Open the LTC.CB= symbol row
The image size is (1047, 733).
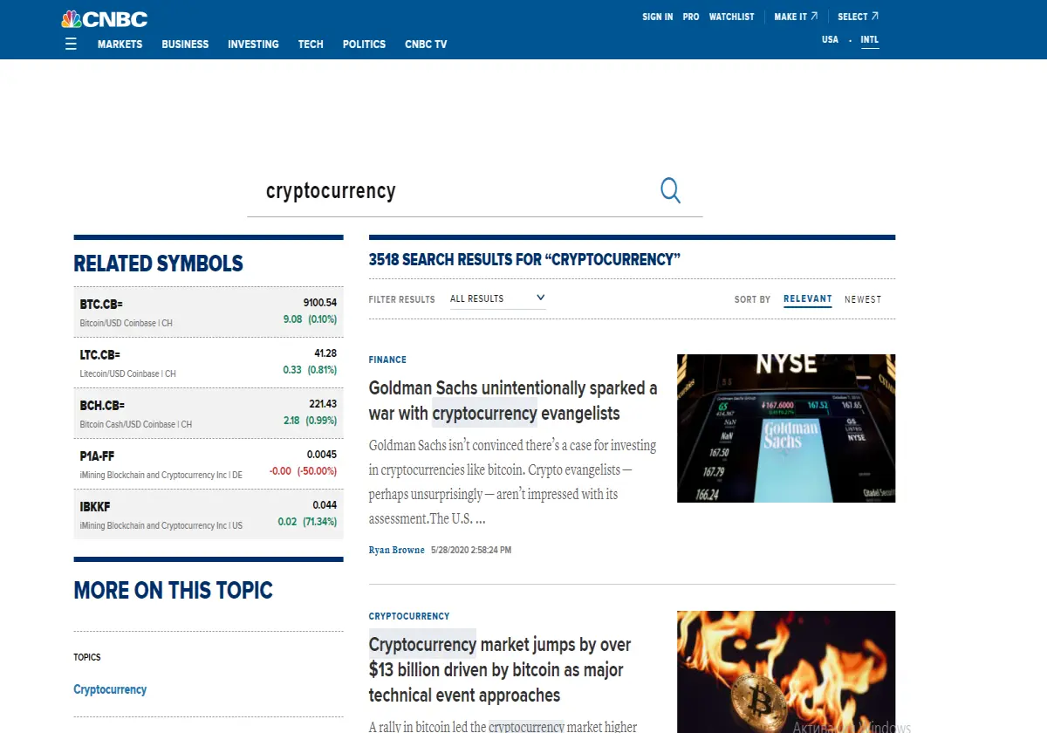209,363
